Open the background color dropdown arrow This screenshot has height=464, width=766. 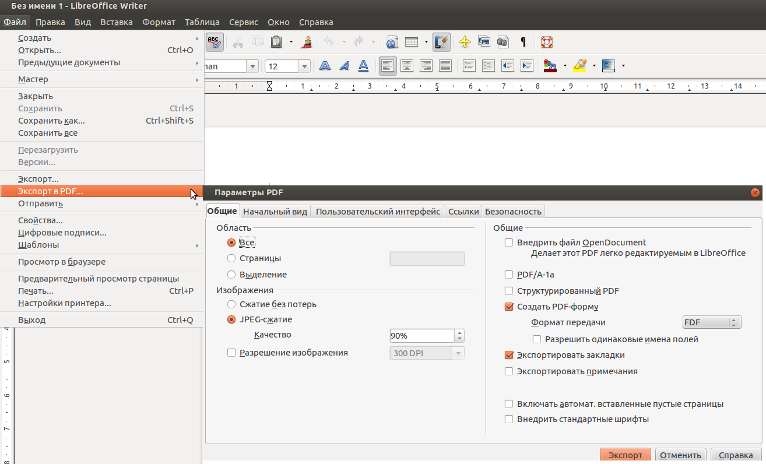(x=623, y=66)
